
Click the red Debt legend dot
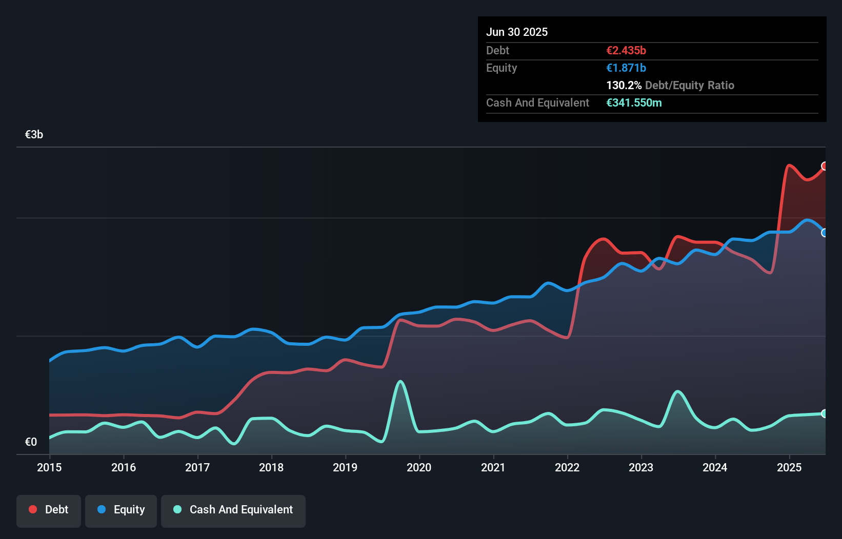[32, 510]
